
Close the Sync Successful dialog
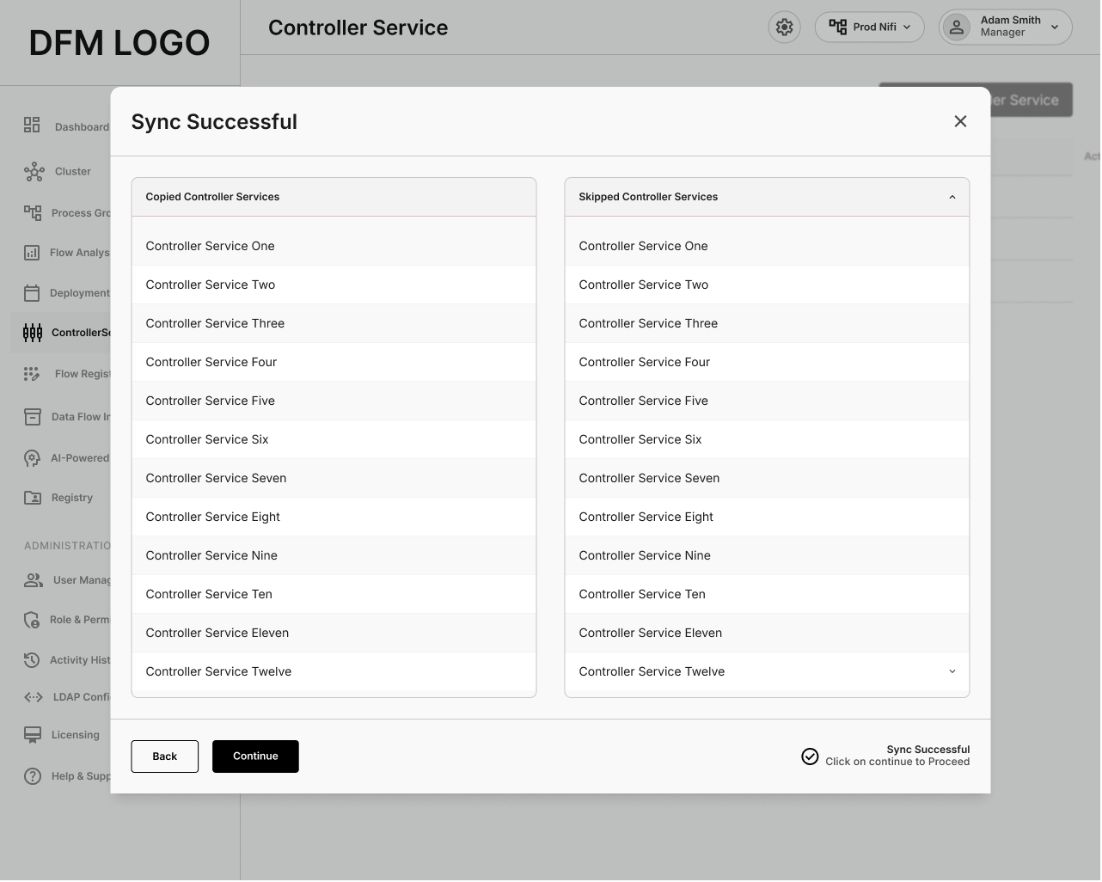coord(960,122)
